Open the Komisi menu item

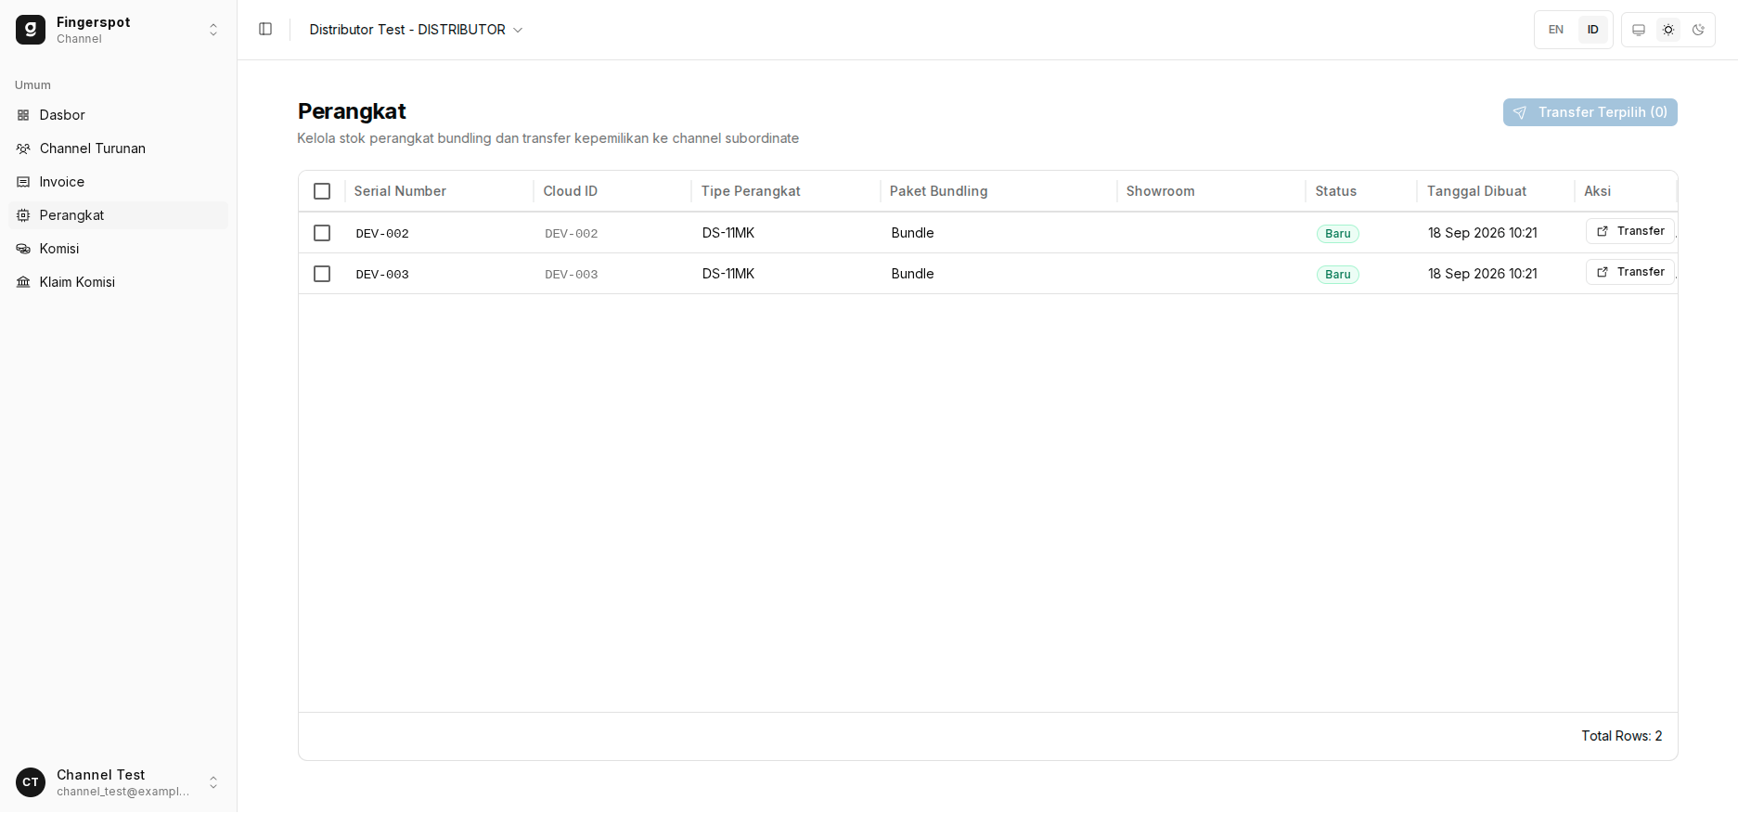(119, 249)
